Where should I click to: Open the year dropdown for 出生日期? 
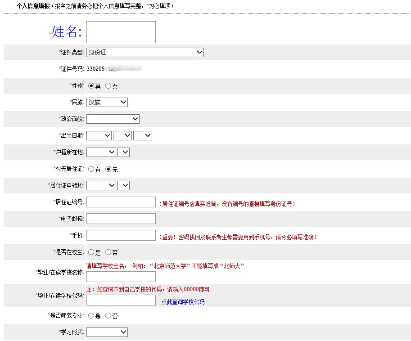click(99, 135)
